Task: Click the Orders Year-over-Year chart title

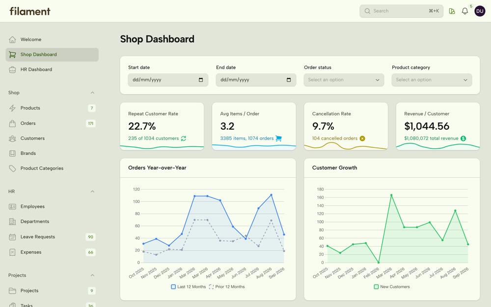Action: click(x=157, y=168)
